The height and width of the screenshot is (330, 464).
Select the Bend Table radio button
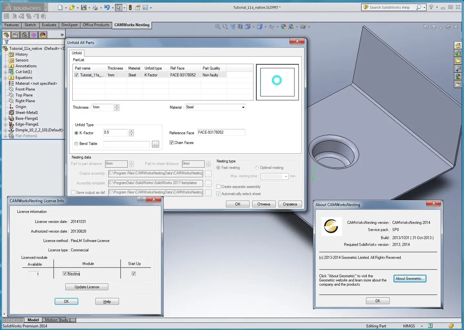click(76, 144)
